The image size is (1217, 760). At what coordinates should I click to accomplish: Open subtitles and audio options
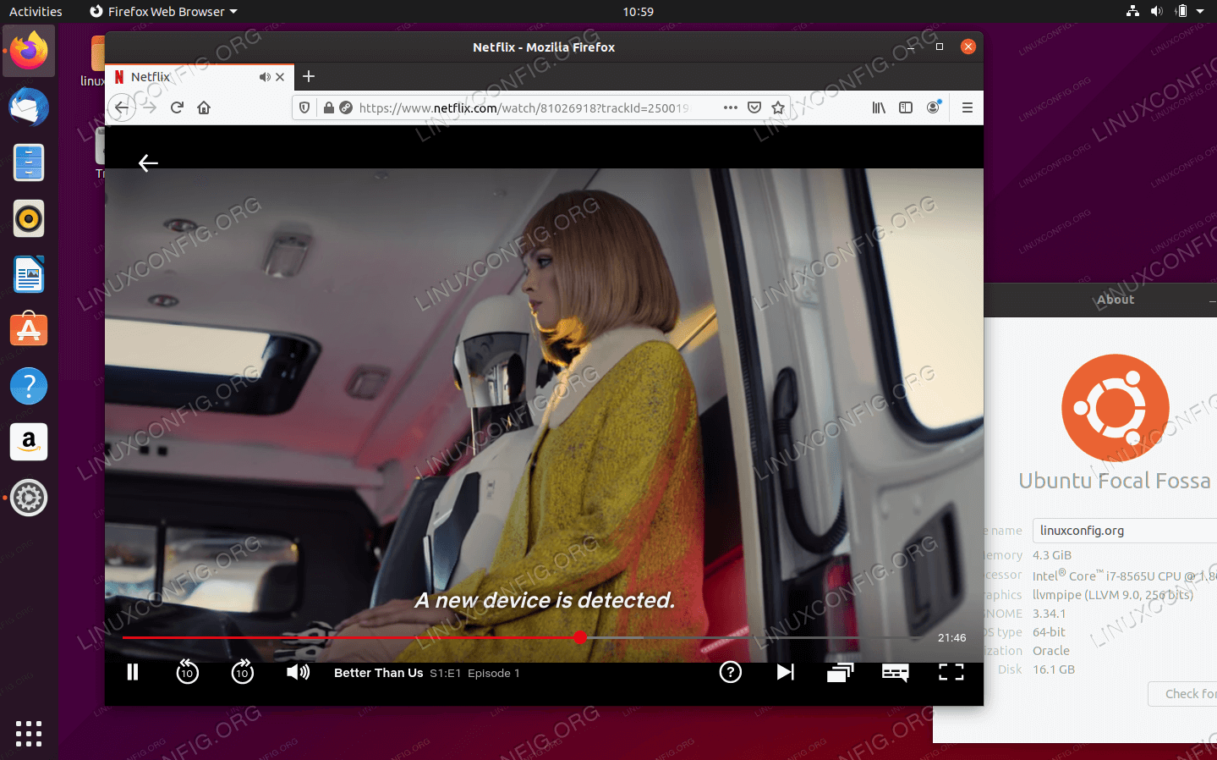pos(895,672)
